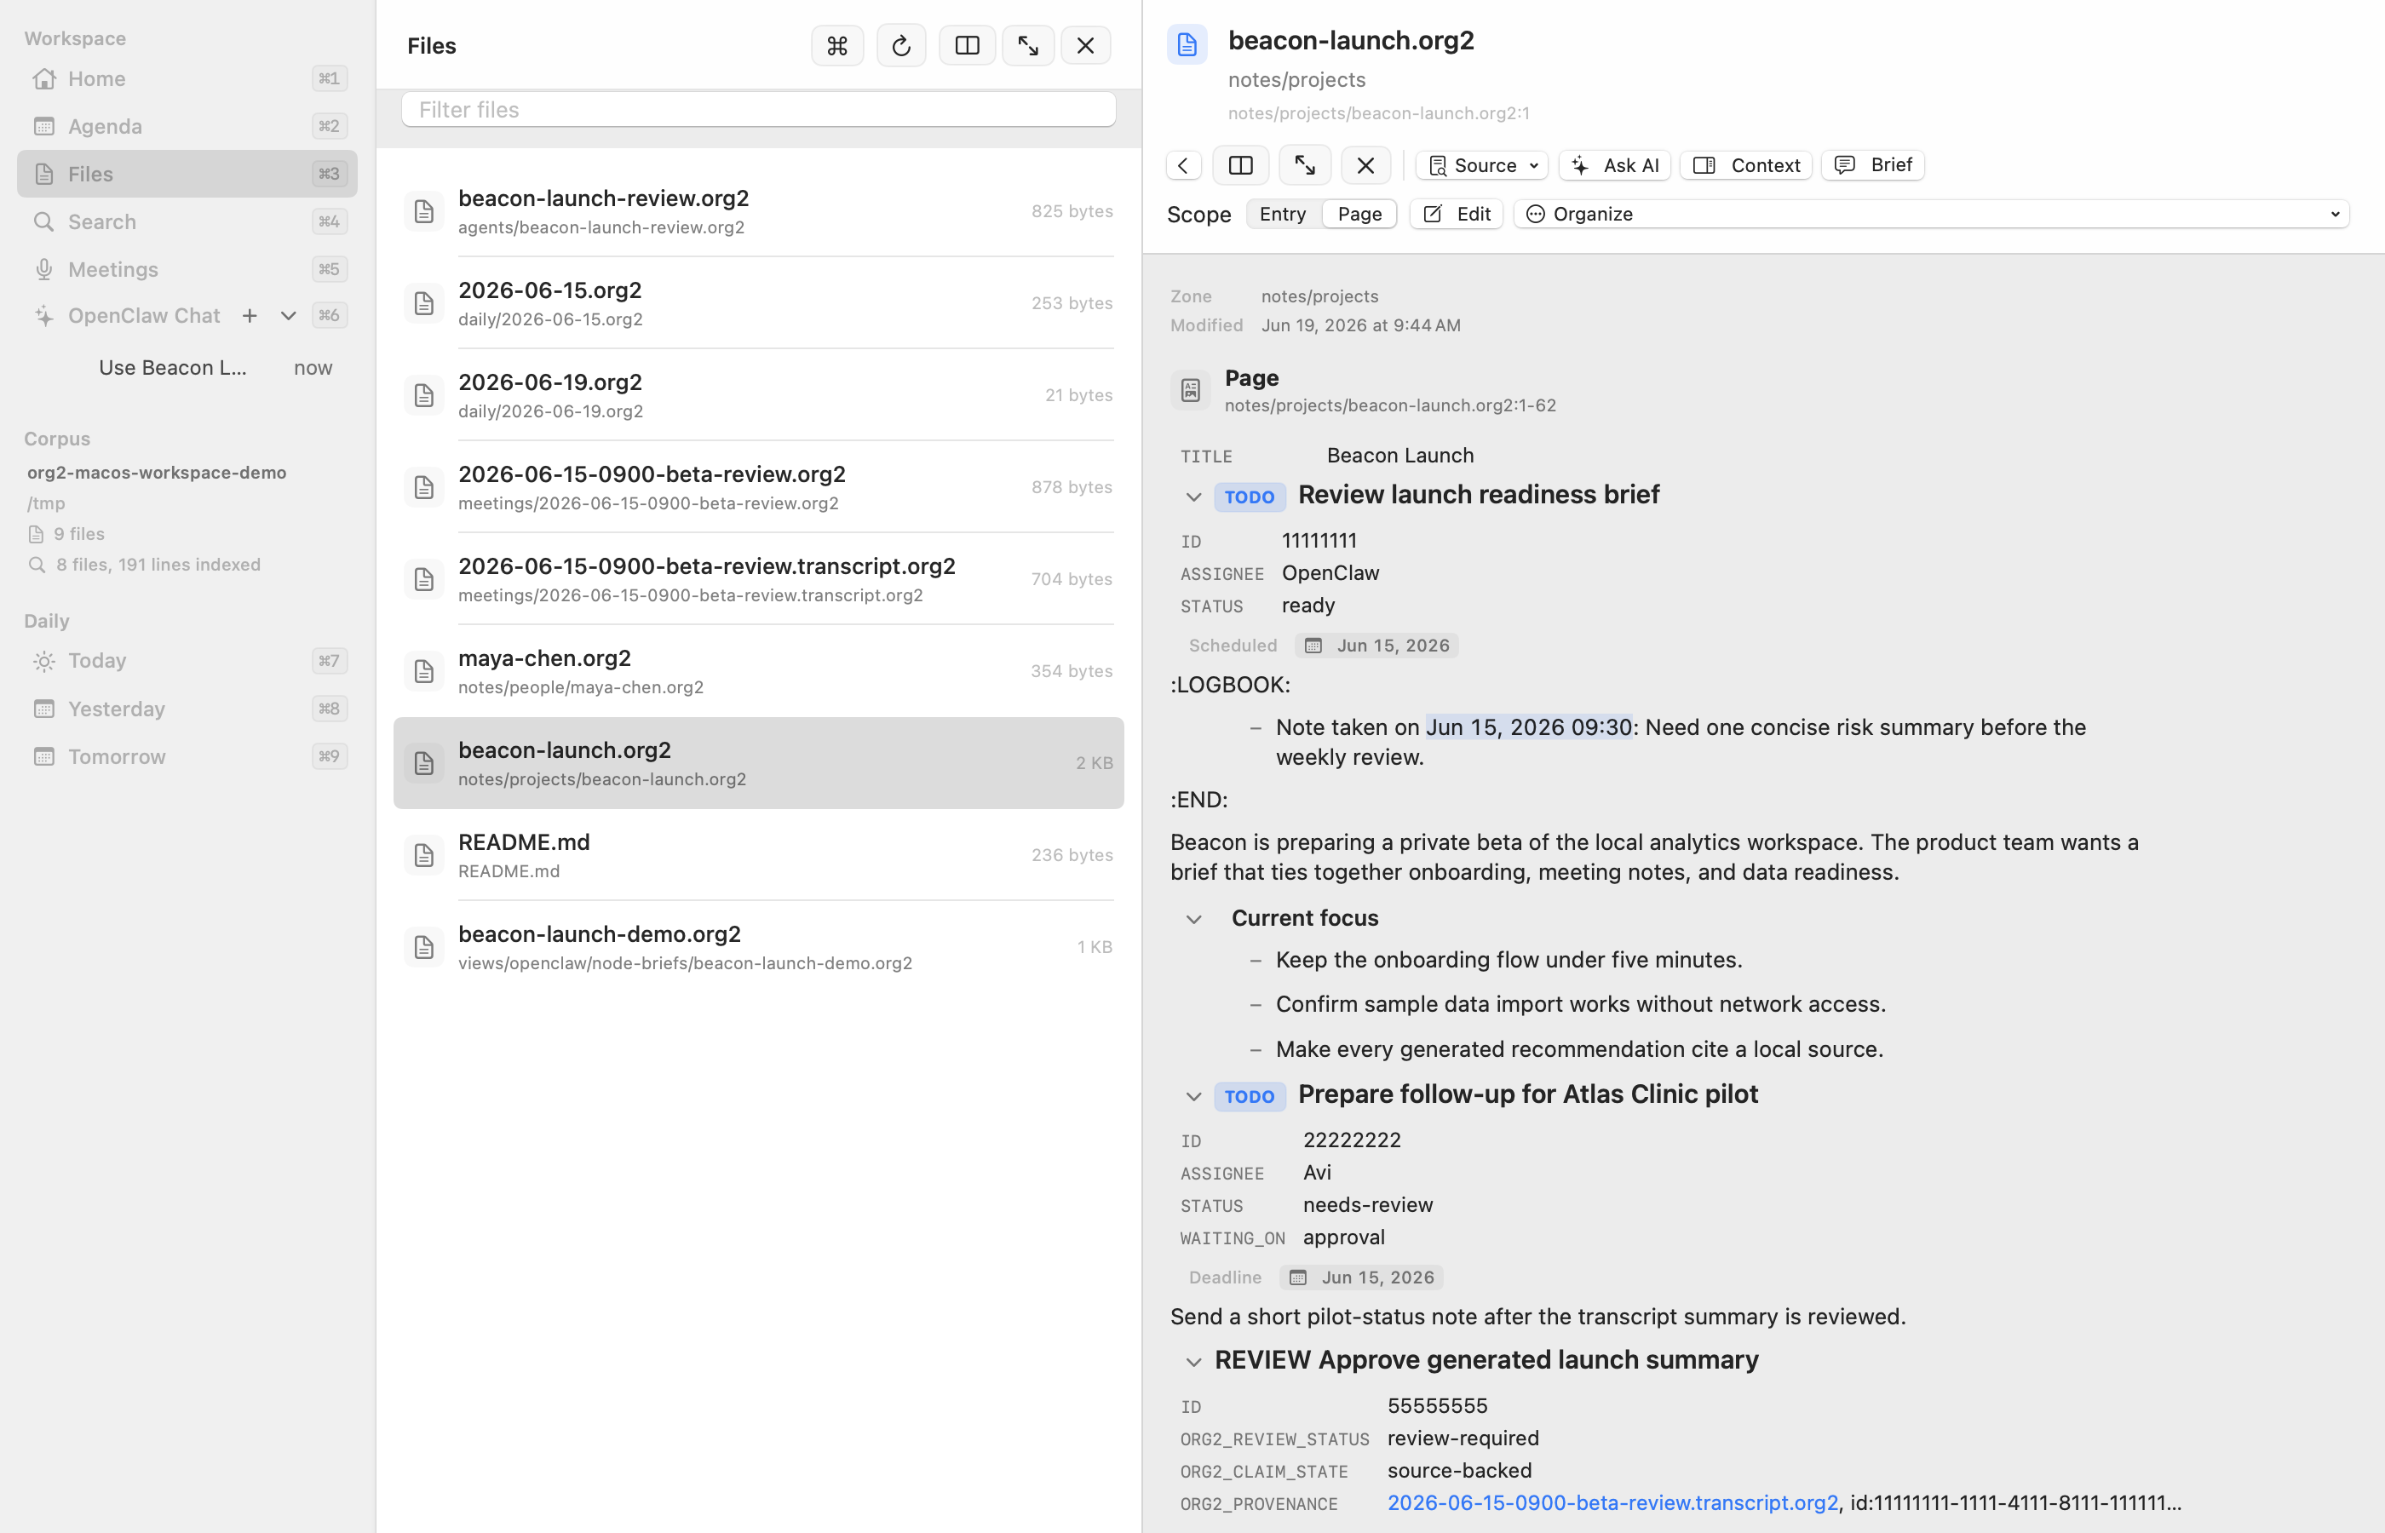Click the Brief button

click(x=1872, y=165)
